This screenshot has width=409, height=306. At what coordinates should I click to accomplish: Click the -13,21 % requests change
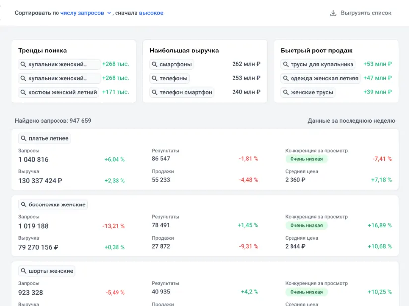(114, 226)
